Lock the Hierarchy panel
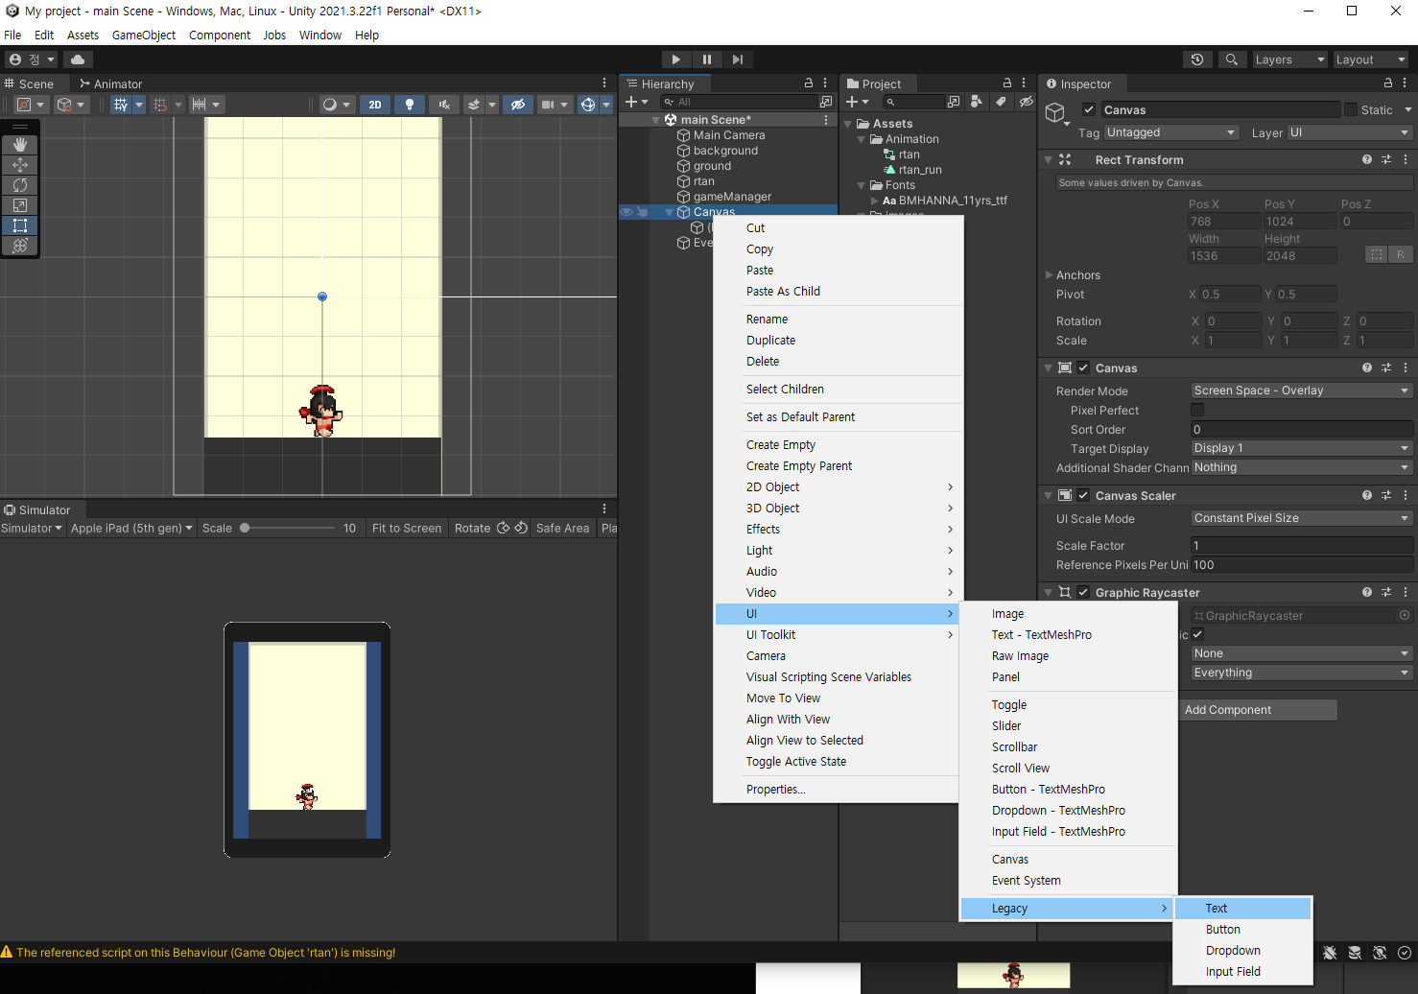 click(x=809, y=83)
